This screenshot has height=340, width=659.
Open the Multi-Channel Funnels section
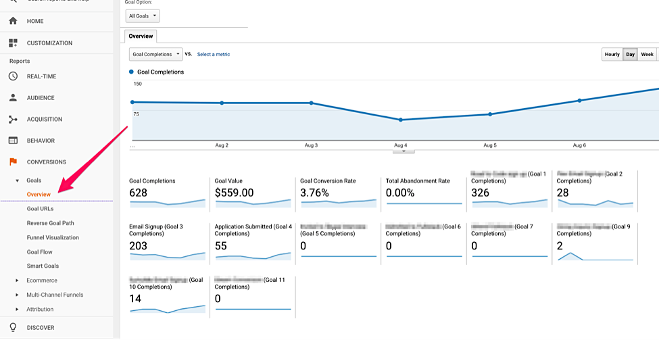tap(55, 295)
